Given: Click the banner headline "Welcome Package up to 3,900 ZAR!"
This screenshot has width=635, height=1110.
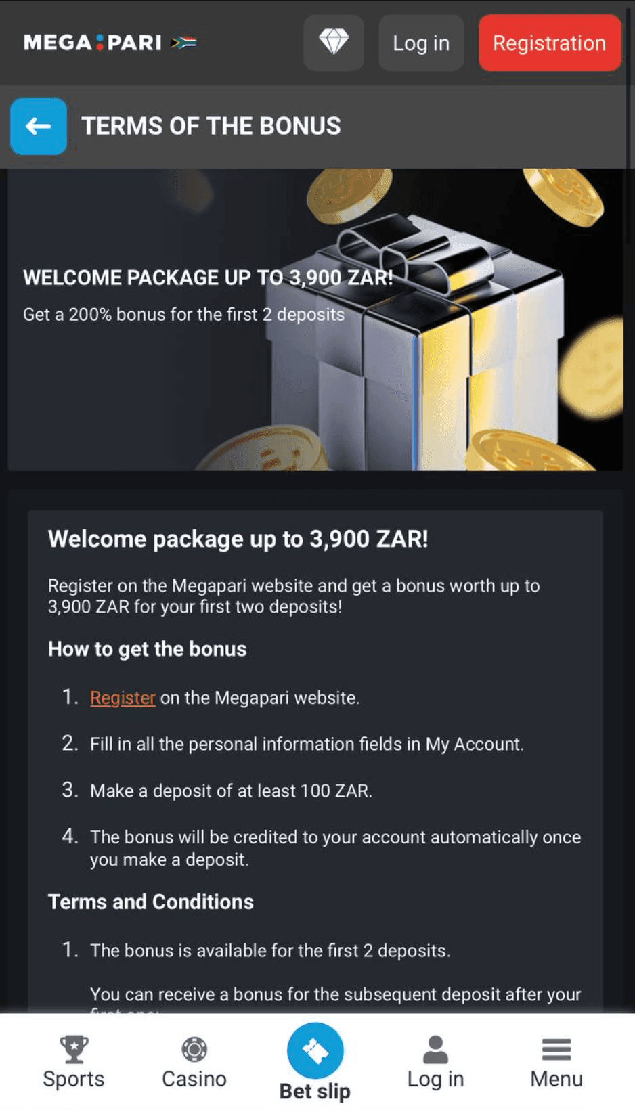Looking at the screenshot, I should [208, 277].
